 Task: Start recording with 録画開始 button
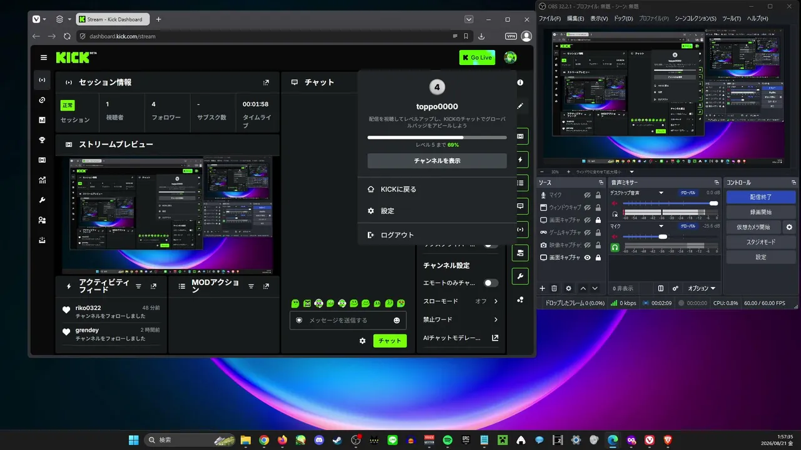[761, 212]
